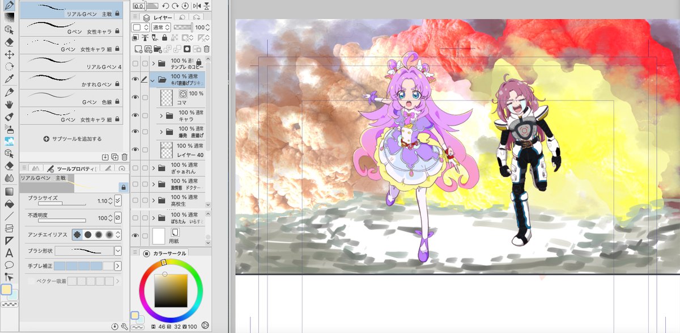This screenshot has height=333, width=680.
Task: Select the かすれGペン sub tool
Action: tap(71, 80)
